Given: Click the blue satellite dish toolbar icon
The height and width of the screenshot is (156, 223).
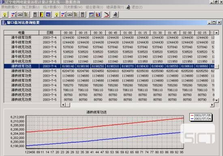Looking at the screenshot, I should point(48,15).
